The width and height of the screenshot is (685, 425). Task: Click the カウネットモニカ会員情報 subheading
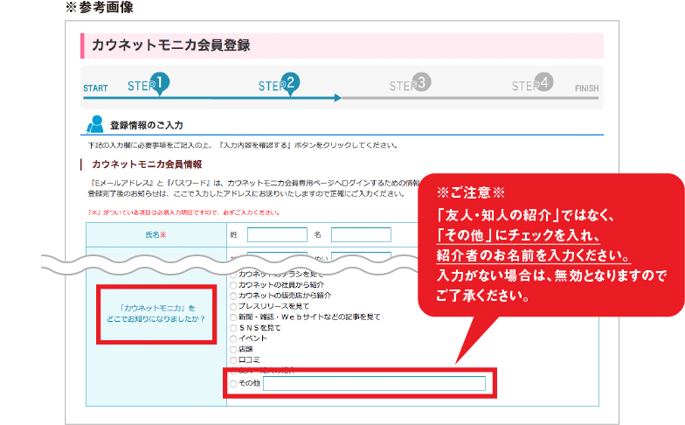pos(147,164)
